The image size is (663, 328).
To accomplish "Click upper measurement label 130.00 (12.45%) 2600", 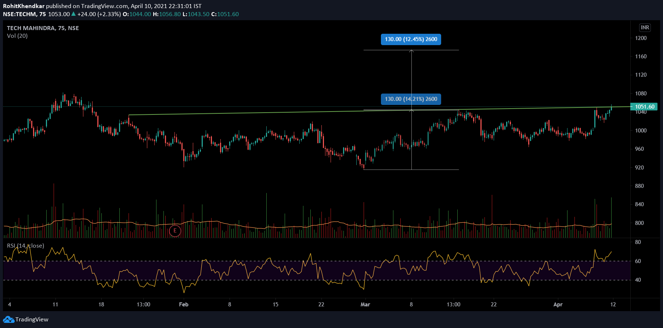I will tap(411, 39).
